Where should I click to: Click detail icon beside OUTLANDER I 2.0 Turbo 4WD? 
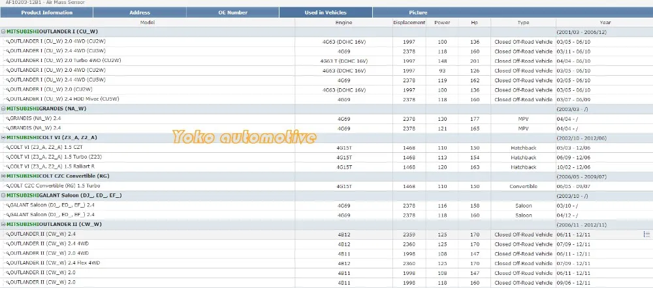(x=7, y=61)
